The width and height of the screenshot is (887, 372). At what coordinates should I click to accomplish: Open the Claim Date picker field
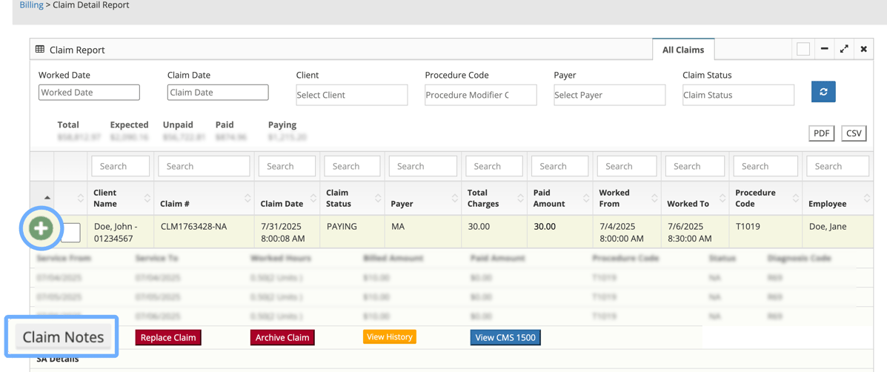[x=219, y=92]
